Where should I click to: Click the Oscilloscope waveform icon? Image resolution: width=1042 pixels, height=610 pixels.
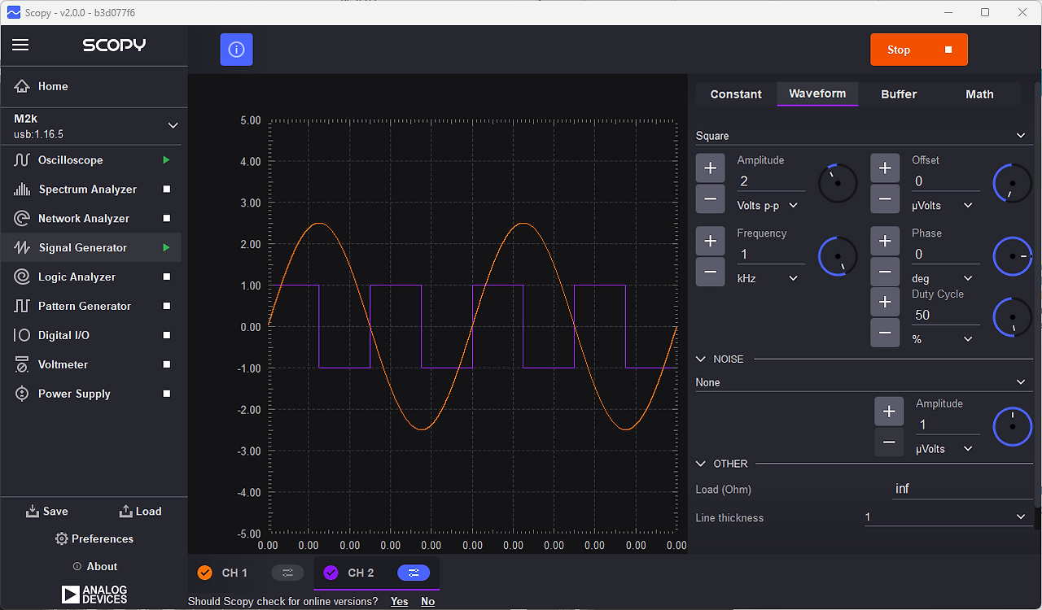click(22, 160)
